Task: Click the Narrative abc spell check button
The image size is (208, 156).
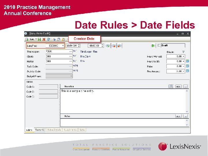Action: pyautogui.click(x=179, y=86)
